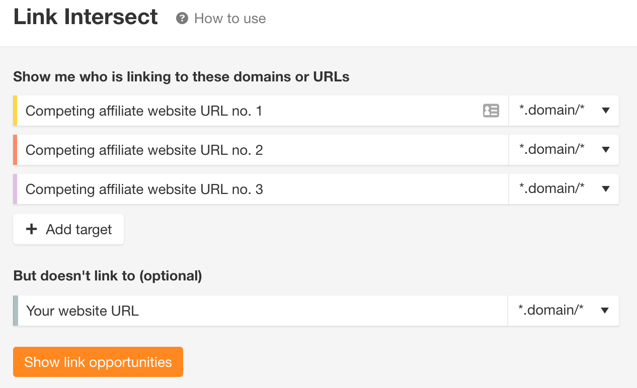The image size is (637, 388).
Task: Click the Link Intersect page heading
Action: (86, 17)
